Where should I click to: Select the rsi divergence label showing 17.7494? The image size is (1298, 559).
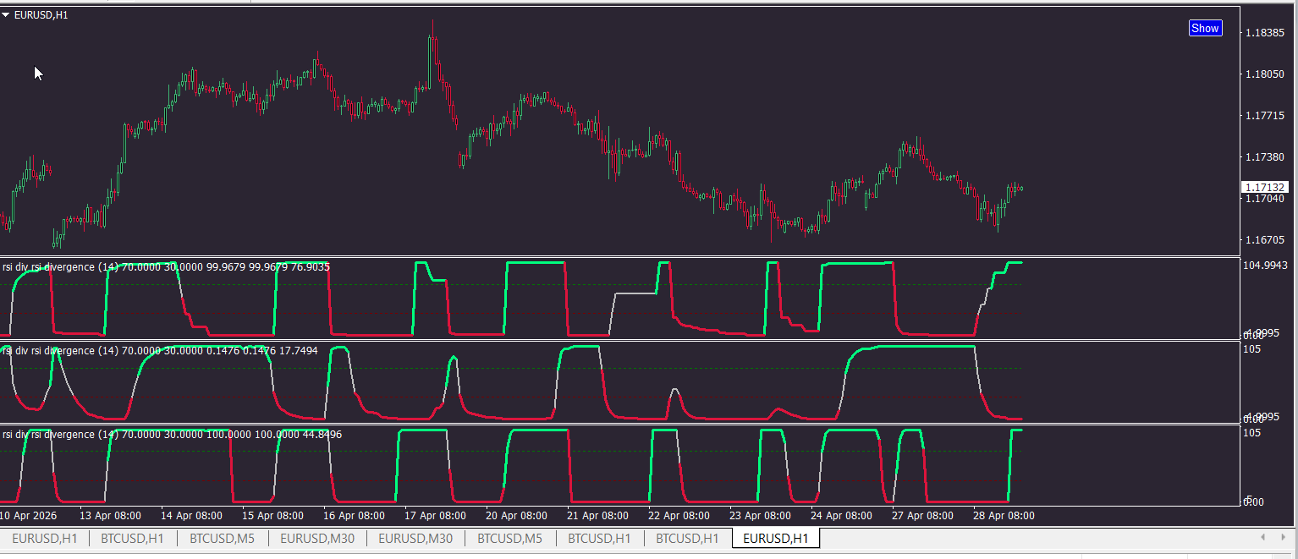161,351
